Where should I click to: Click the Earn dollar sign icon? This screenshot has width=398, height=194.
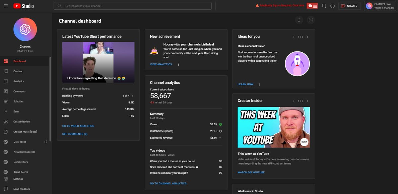point(6,111)
